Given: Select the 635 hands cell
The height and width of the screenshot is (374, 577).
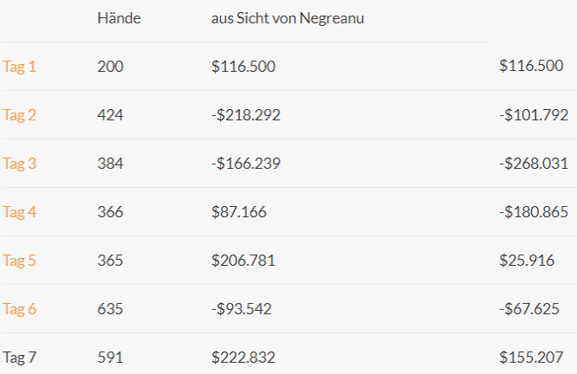Looking at the screenshot, I should tap(110, 308).
